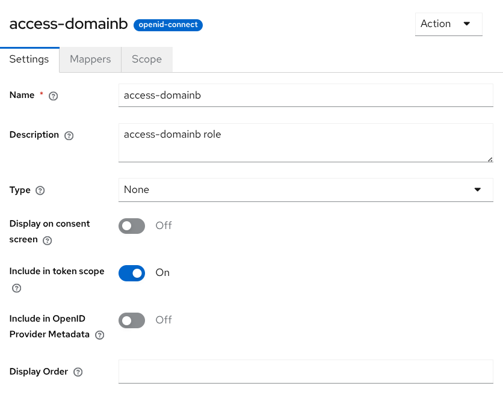Disable the Include in token scope switch
Image resolution: width=503 pixels, height=407 pixels.
tap(132, 273)
